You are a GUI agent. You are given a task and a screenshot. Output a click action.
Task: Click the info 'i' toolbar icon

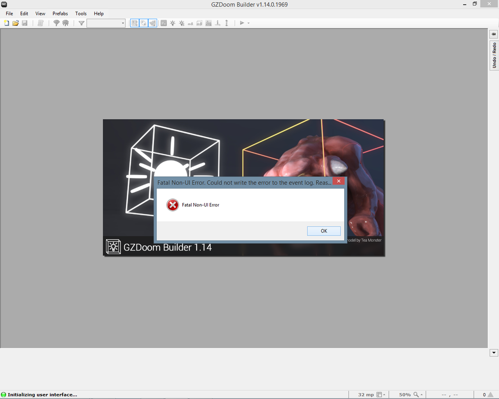coord(218,23)
